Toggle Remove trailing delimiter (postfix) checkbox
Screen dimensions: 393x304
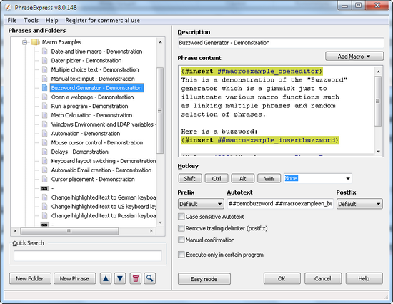tap(181, 228)
